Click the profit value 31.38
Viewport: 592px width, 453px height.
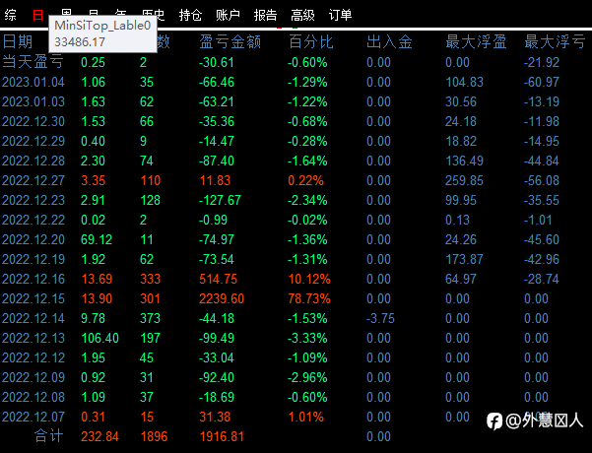point(215,417)
